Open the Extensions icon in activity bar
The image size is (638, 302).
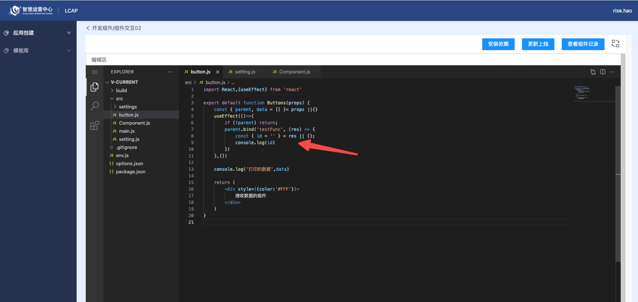pos(94,126)
